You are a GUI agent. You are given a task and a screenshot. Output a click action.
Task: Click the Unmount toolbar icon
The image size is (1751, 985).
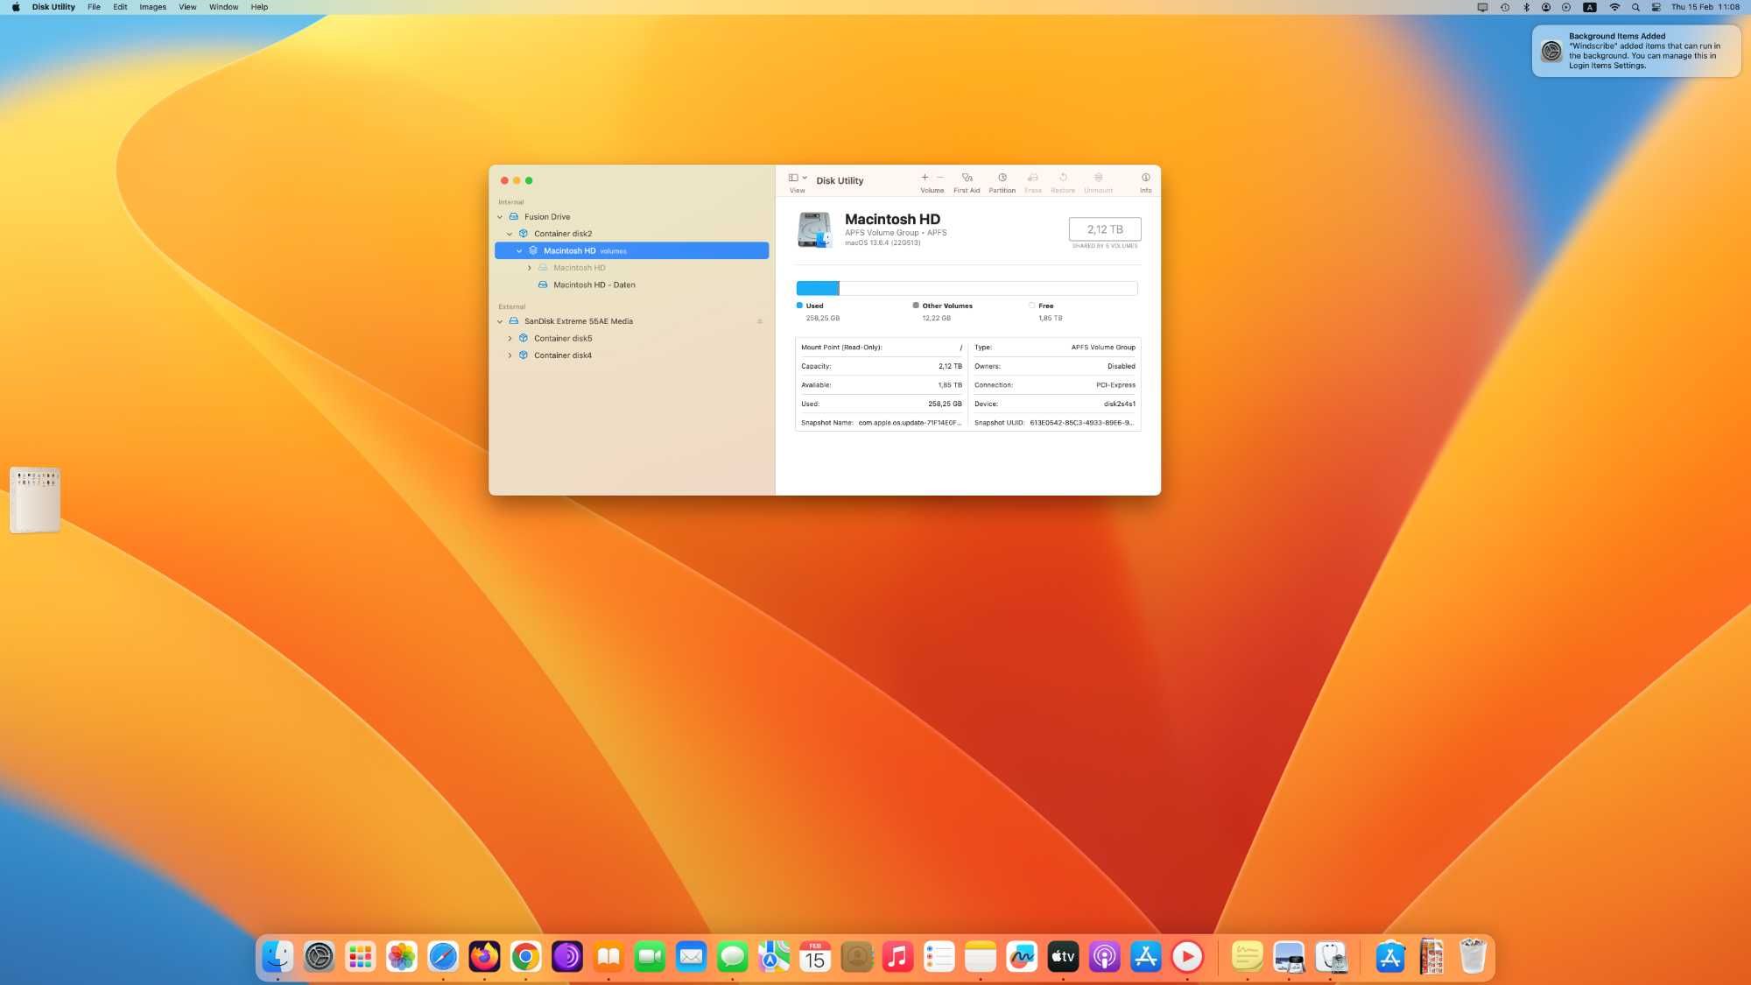pos(1098,178)
